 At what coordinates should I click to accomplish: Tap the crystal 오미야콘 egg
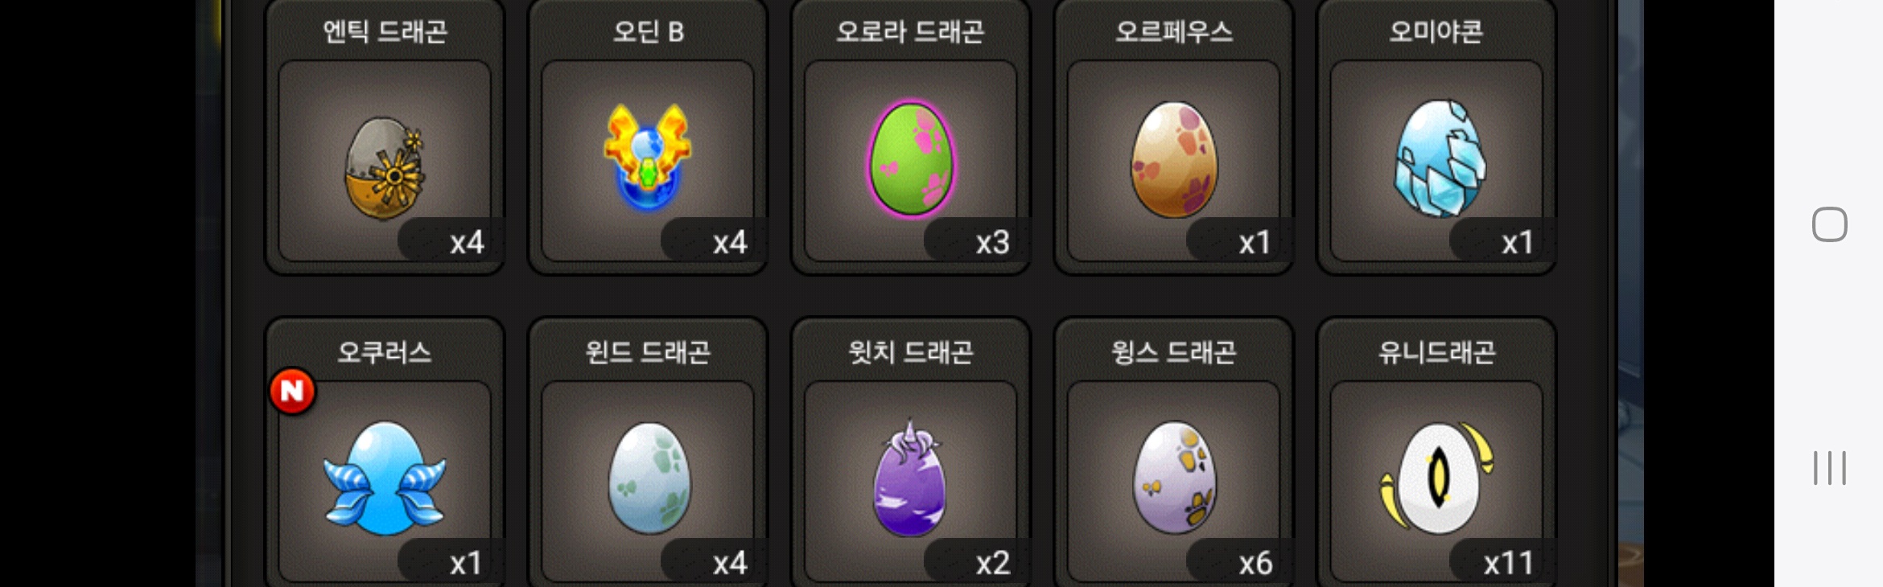tap(1440, 158)
